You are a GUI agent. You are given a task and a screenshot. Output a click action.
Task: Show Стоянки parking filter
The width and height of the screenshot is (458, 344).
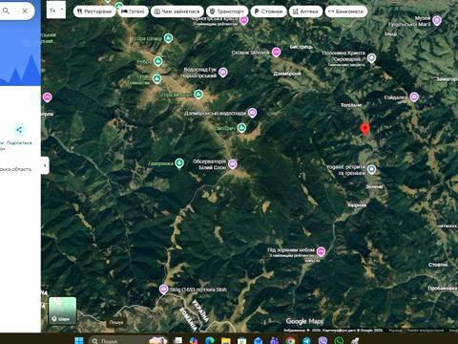269,11
